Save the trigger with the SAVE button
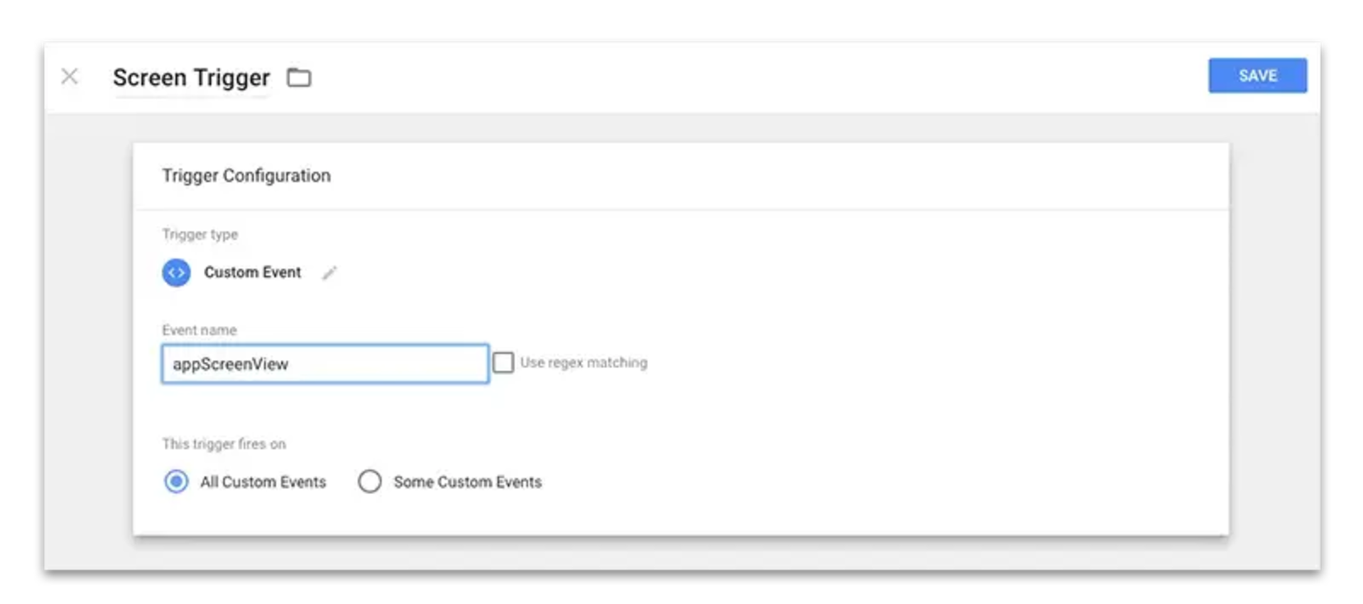 [1257, 76]
